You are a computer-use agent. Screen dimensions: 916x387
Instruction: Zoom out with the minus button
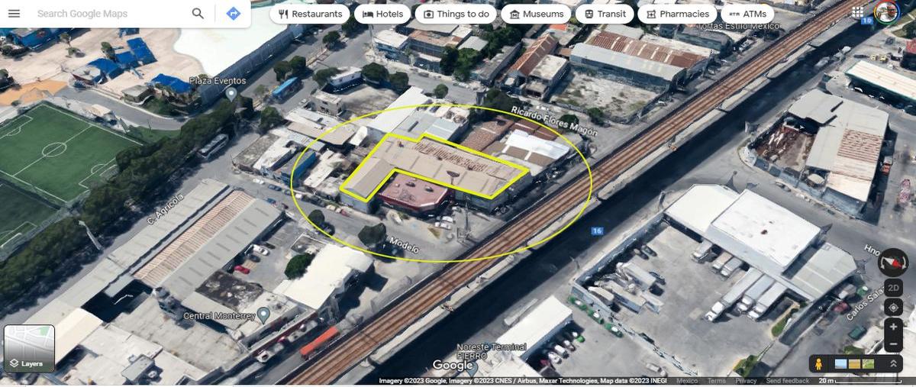[892, 344]
